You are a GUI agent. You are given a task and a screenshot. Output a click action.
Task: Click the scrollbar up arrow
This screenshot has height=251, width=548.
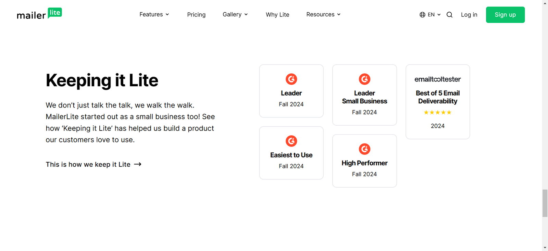[x=545, y=3]
